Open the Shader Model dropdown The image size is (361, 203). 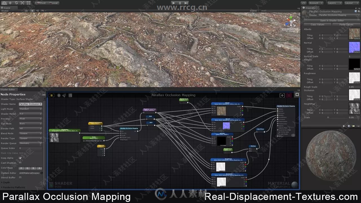point(30,114)
